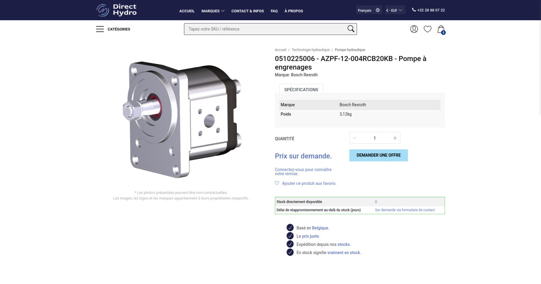Click the Technologie hydraulique breadcrumb link
Viewport: 541px width, 284px height.
click(x=311, y=50)
